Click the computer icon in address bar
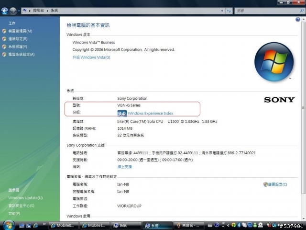Viewport: 306px width, 230px height. click(x=25, y=11)
